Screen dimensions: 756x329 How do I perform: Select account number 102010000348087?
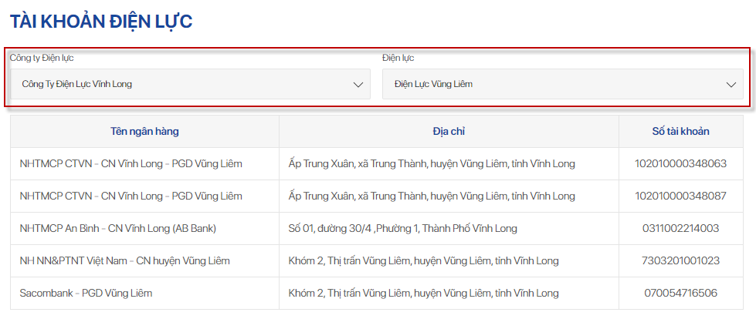click(680, 196)
